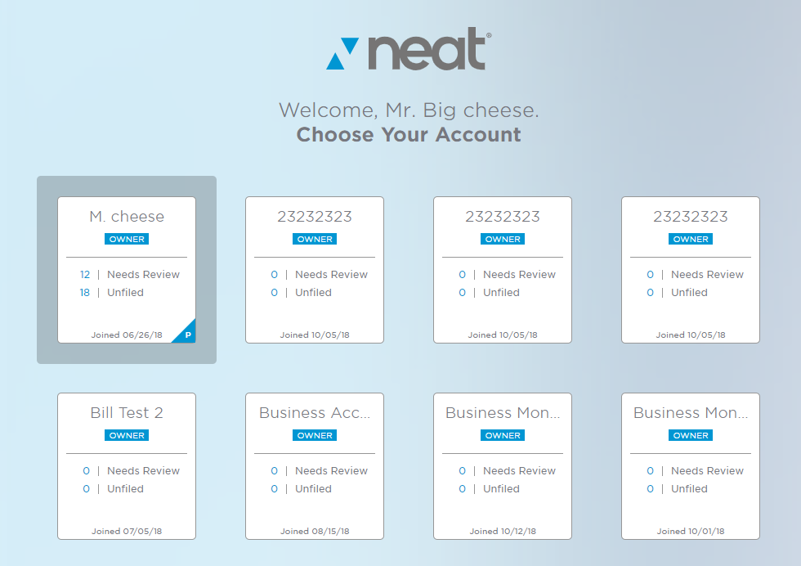Click the OWNER badge on Business Acc account
801x566 pixels.
point(314,435)
